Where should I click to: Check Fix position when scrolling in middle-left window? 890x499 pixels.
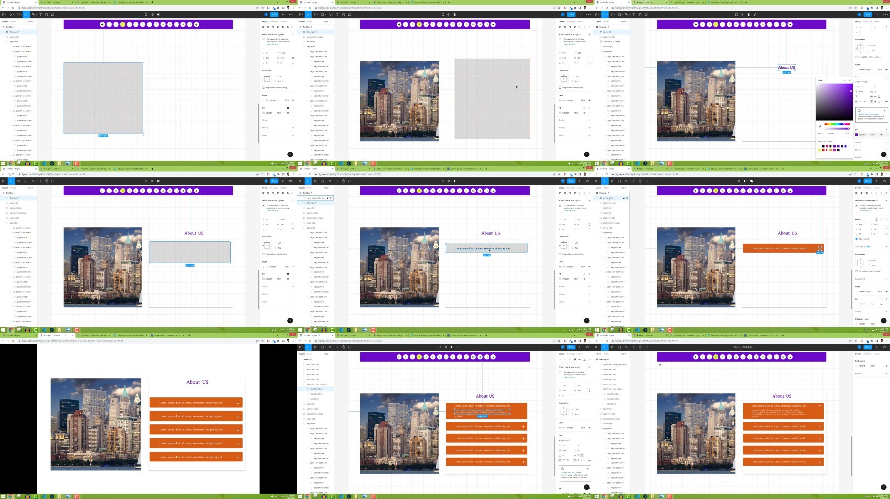pyautogui.click(x=263, y=254)
